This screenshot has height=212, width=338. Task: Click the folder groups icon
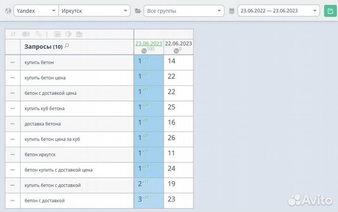(x=138, y=11)
